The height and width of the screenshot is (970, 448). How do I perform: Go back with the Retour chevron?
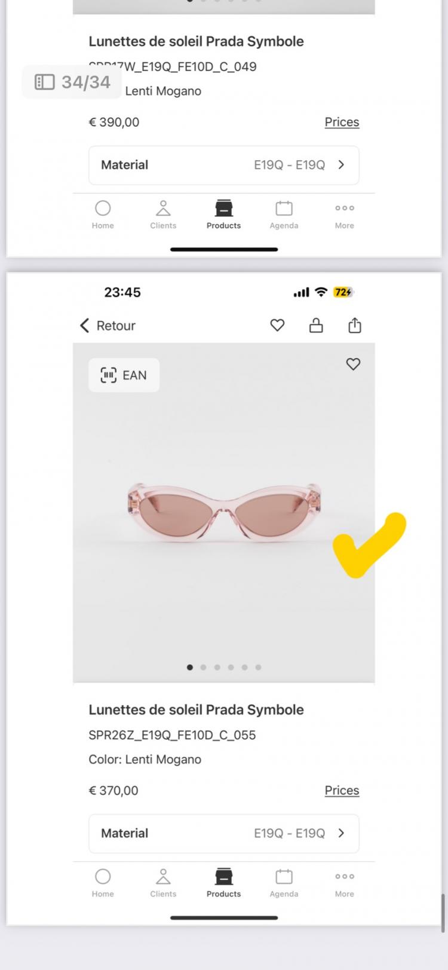[85, 325]
